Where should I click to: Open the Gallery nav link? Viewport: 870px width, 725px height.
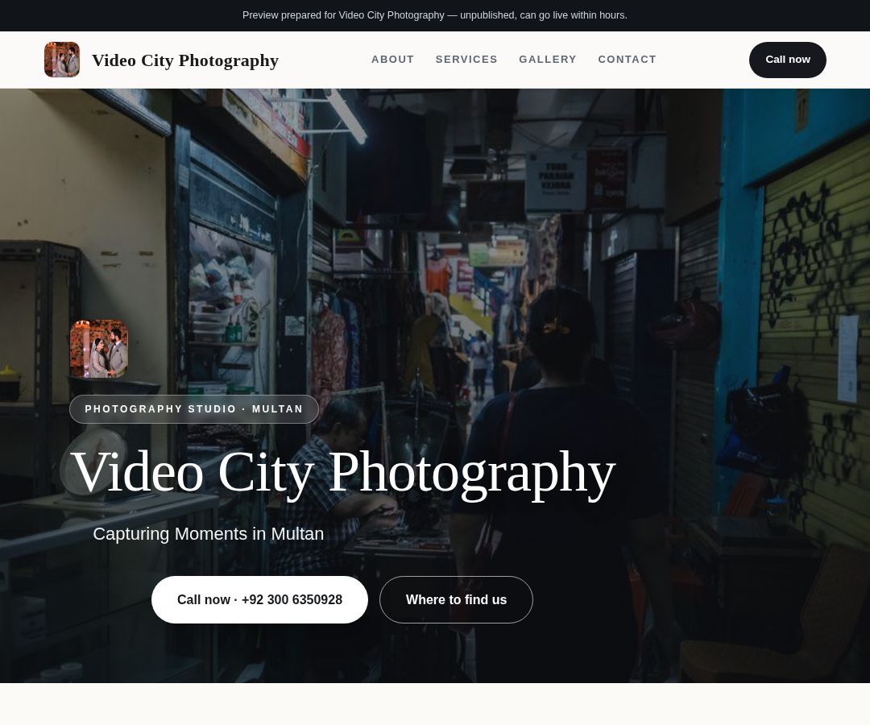[548, 60]
